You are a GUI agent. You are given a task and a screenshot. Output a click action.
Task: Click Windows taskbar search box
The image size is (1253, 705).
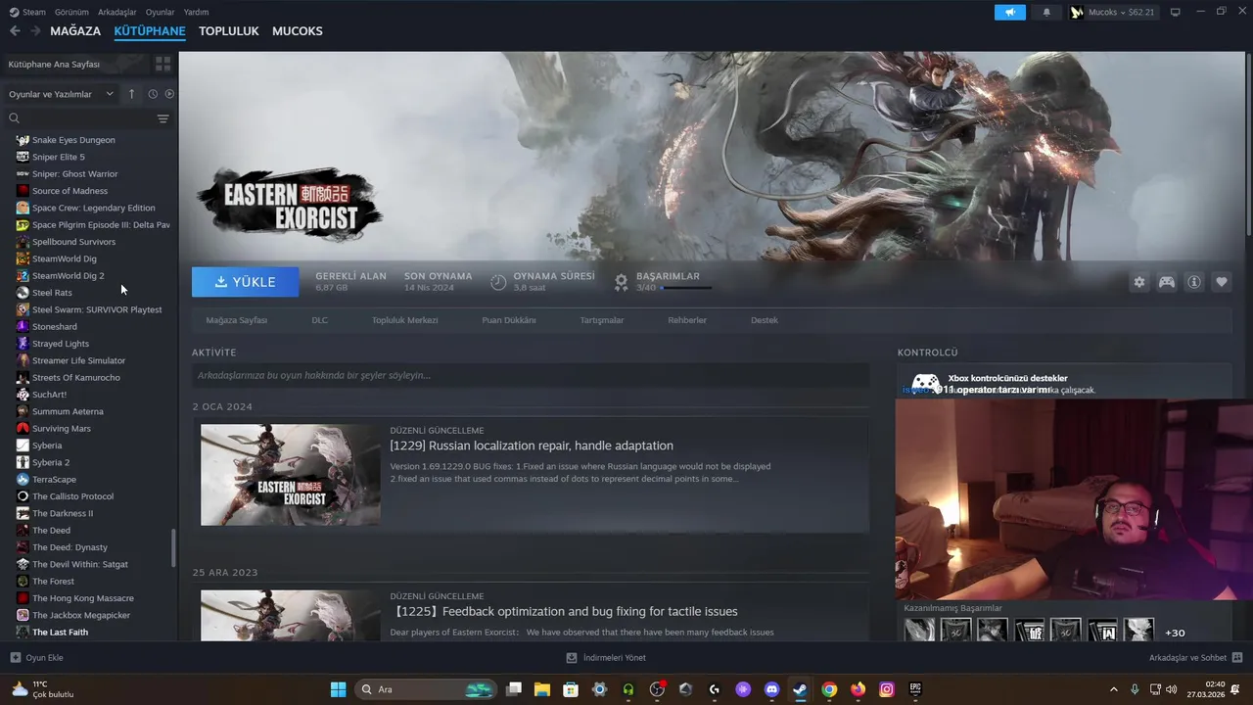[x=426, y=689]
